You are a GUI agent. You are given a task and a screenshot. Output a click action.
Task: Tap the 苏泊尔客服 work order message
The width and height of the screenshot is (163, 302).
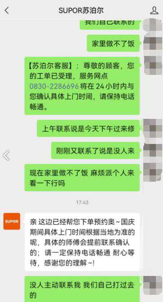82,86
